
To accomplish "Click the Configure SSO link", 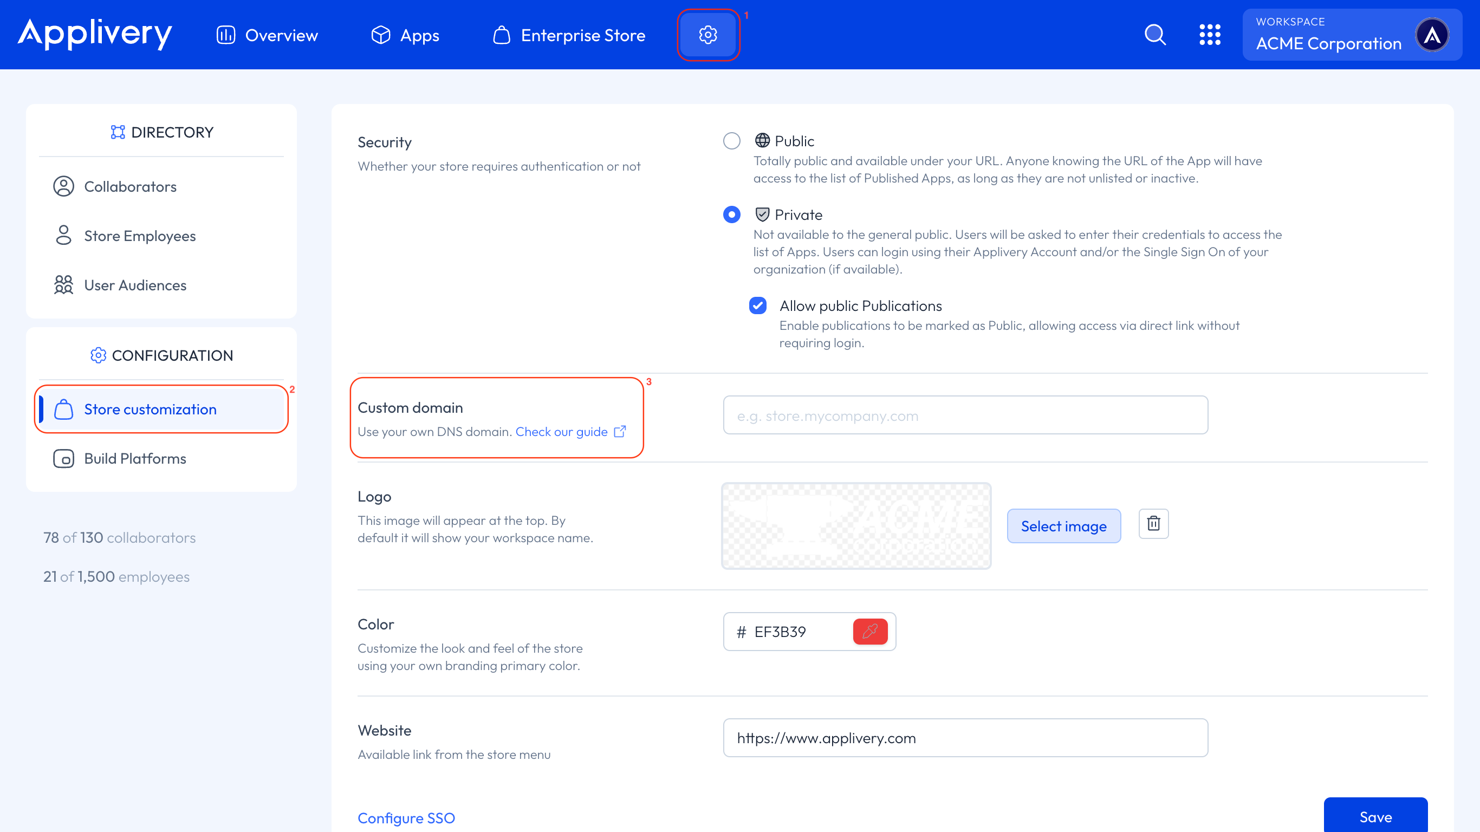I will click(406, 817).
